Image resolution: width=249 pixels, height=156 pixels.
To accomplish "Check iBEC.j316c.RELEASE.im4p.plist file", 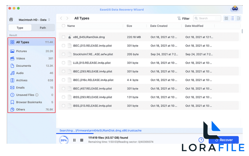I will click(x=63, y=80).
